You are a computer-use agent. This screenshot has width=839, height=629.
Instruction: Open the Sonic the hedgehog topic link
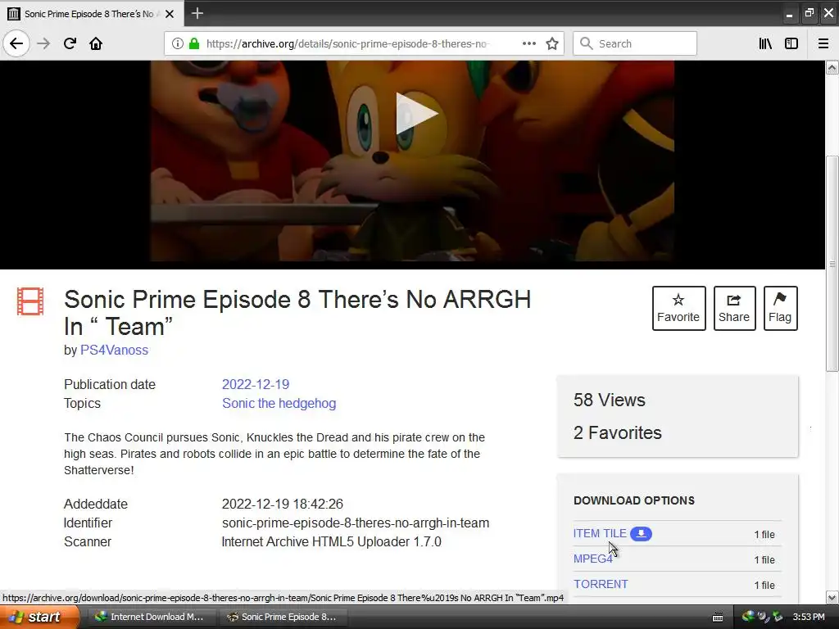coord(279,403)
